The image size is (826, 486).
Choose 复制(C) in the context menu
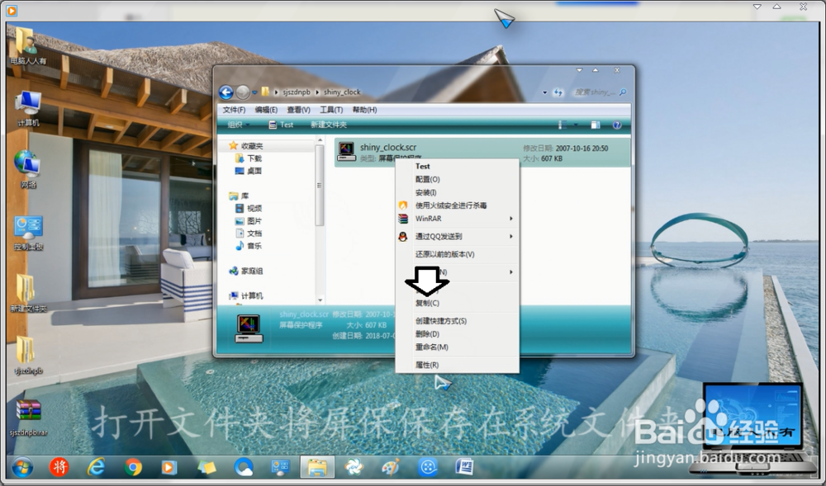pyautogui.click(x=458, y=303)
